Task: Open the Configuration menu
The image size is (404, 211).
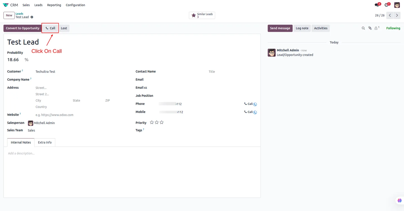Action: [x=75, y=5]
